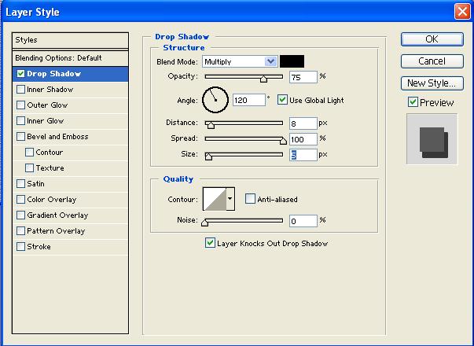This screenshot has height=346, width=474.
Task: Click the Spread value field showing 100
Action: coord(303,139)
